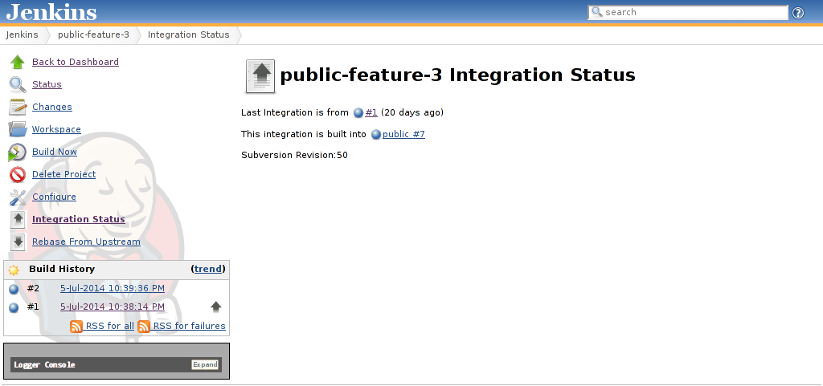The image size is (823, 386).
Task: Click the green Back to Dashboard arrow icon
Action: (x=18, y=63)
